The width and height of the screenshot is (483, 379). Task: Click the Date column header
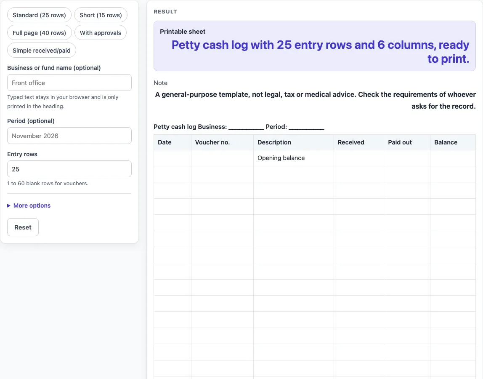pos(172,142)
